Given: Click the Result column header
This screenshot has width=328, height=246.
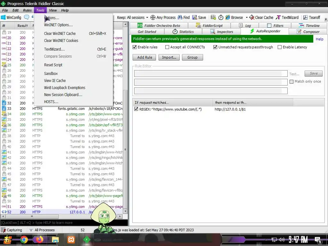Looking at the screenshot, I should click(x=23, y=26).
